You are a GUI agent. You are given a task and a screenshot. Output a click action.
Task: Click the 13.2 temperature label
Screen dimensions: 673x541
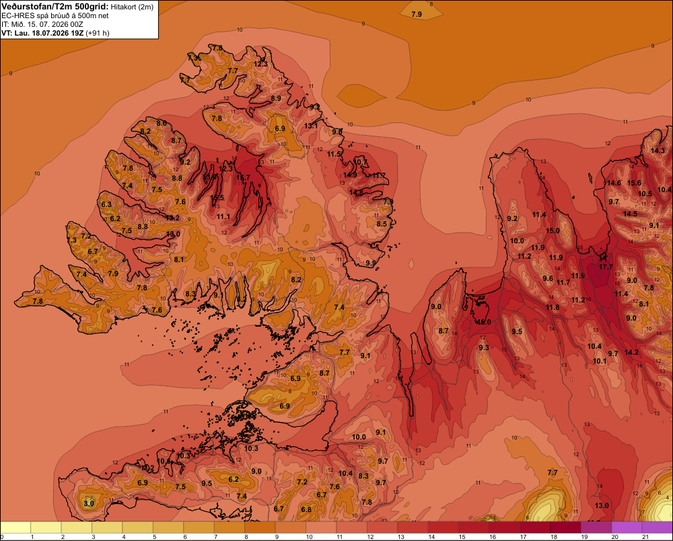(x=172, y=218)
